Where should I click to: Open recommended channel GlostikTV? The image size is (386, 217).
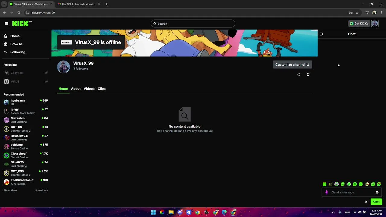coord(25,164)
